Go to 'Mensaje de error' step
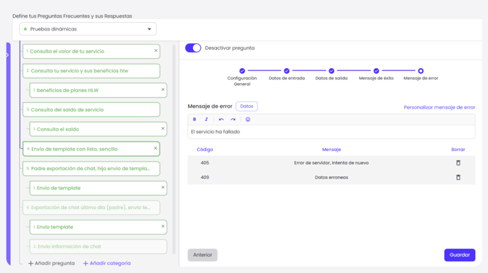The height and width of the screenshot is (273, 488). [x=421, y=71]
